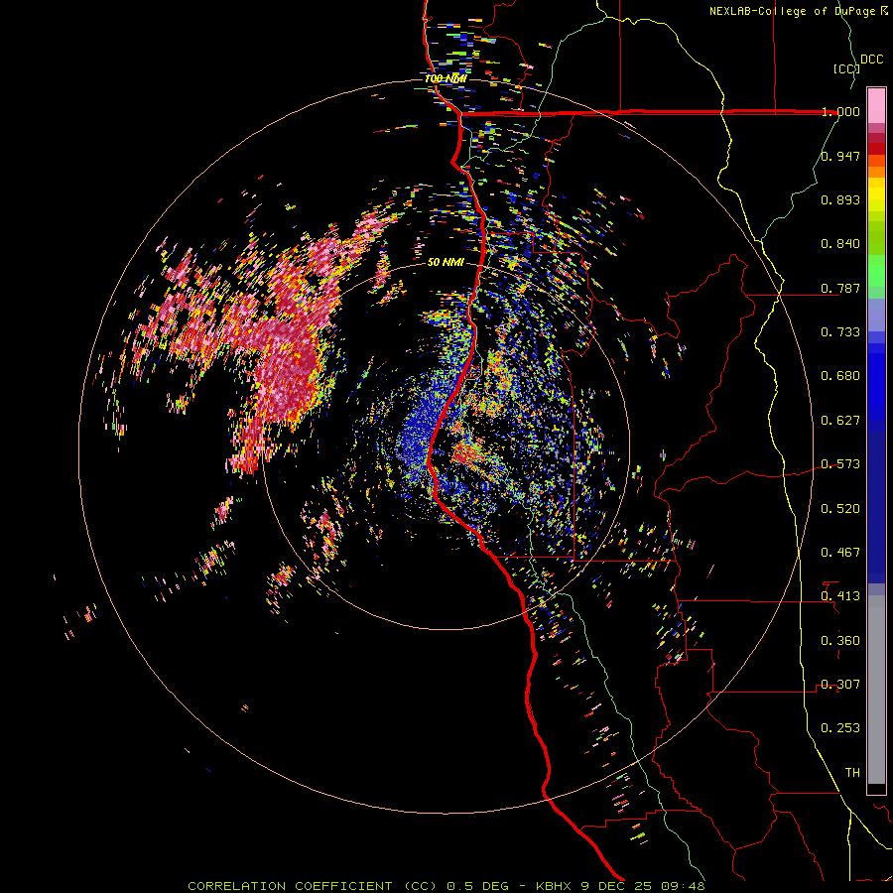
Task: Click the 0.360 scale value
Action: pos(840,641)
